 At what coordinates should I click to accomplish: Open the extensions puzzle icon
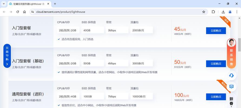click(x=213, y=12)
